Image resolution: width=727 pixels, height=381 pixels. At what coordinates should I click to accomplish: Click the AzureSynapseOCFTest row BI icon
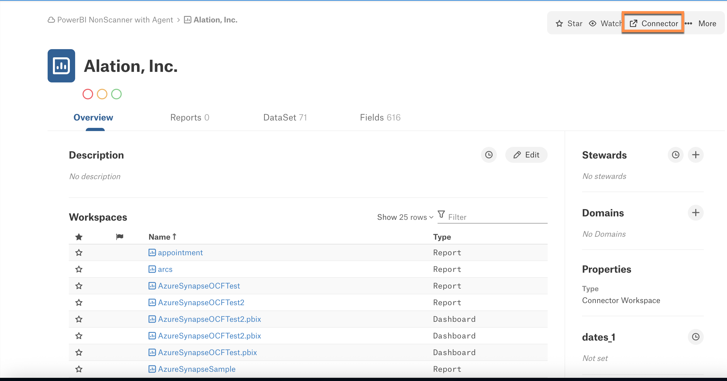[152, 285]
